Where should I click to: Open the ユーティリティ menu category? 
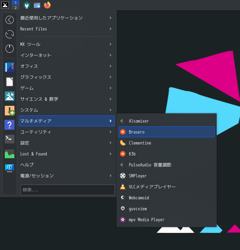click(67, 132)
